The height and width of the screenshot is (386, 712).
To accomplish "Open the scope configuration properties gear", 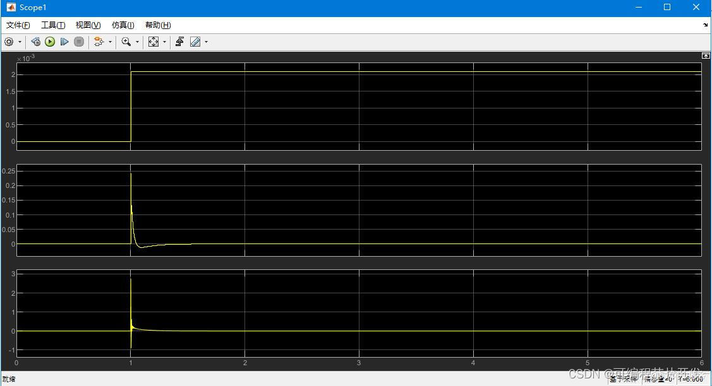I will tap(9, 42).
